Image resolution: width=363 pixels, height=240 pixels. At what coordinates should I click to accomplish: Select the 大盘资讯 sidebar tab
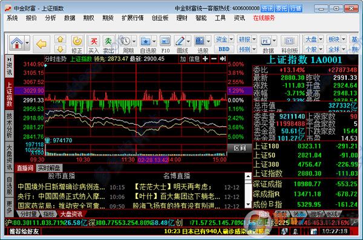(x=9, y=157)
